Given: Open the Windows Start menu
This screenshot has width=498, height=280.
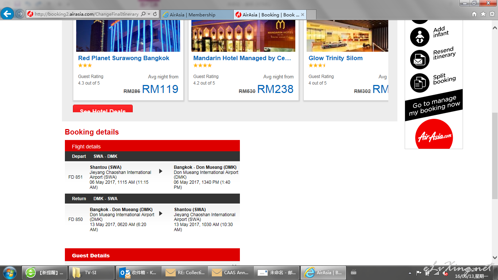Looking at the screenshot, I should tap(9, 272).
